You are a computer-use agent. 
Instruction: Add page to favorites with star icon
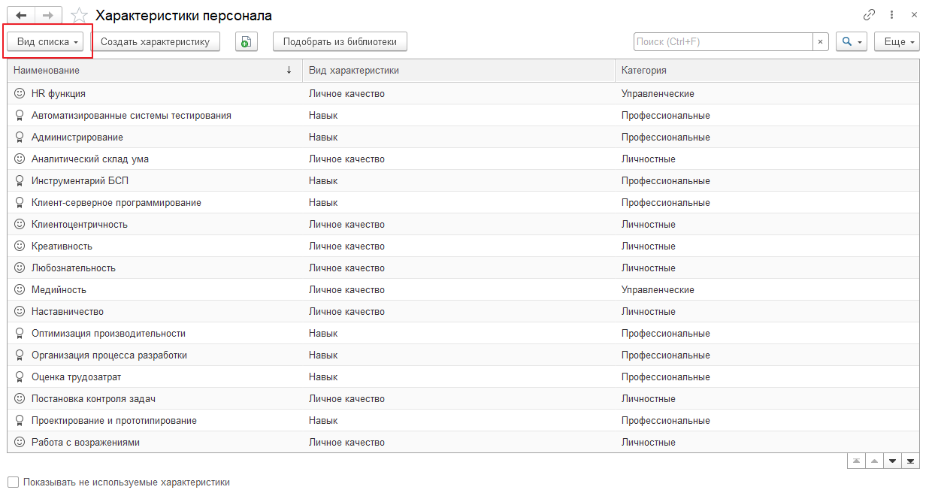tap(79, 16)
